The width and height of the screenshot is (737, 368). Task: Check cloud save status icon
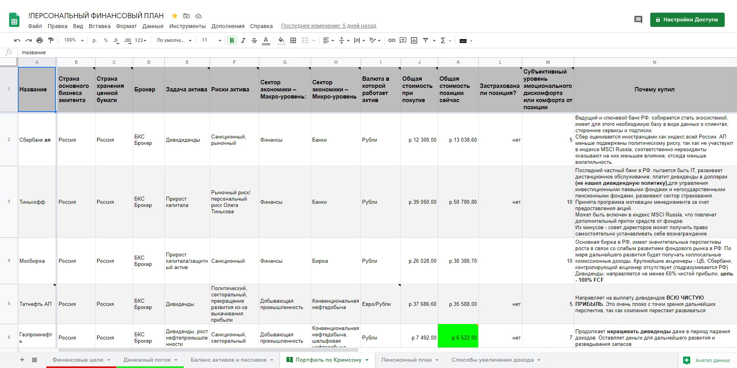[199, 16]
